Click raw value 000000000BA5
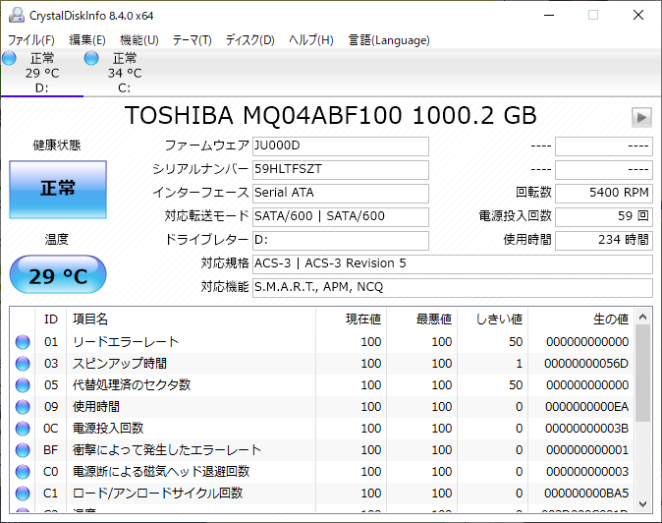 coord(586,493)
